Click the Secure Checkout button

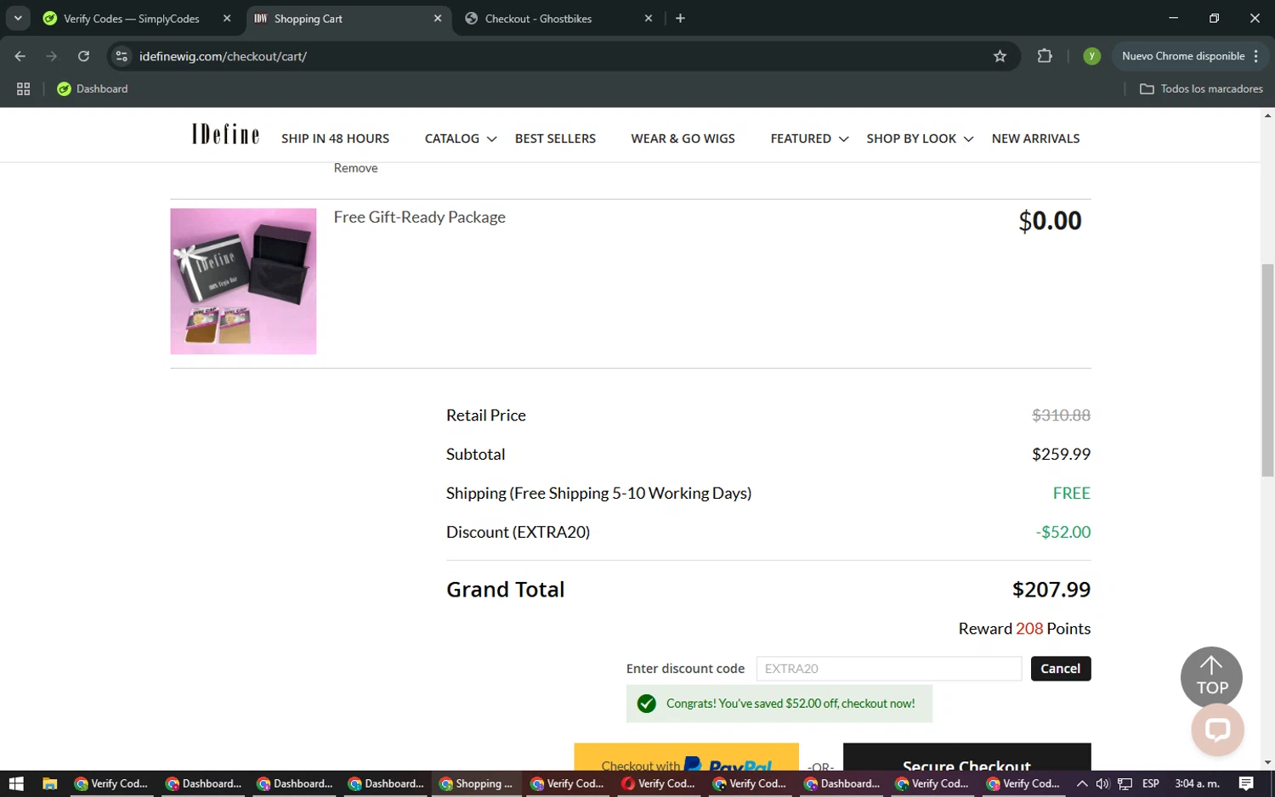[966, 757]
